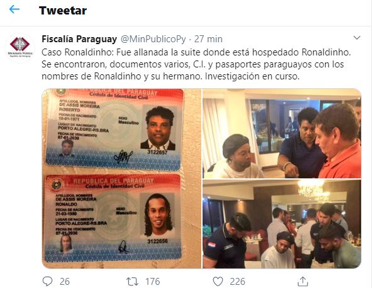Click the 226 likes count
The height and width of the screenshot is (288, 373).
pyautogui.click(x=237, y=282)
